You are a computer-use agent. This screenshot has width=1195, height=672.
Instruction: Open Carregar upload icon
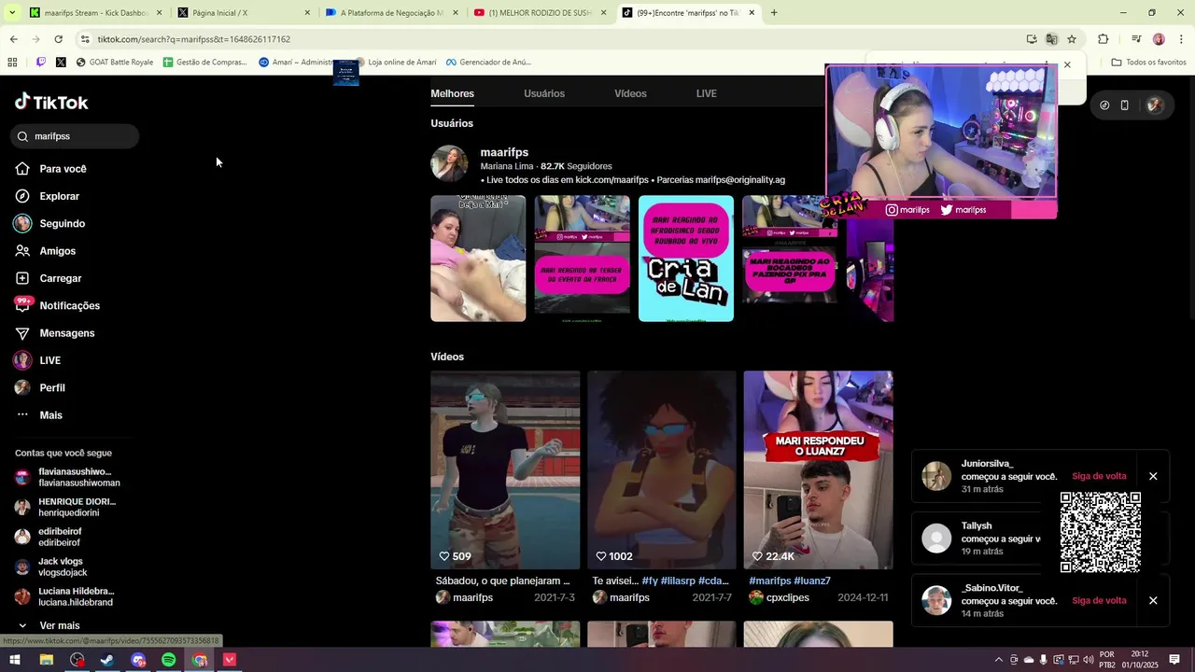pyautogui.click(x=22, y=278)
